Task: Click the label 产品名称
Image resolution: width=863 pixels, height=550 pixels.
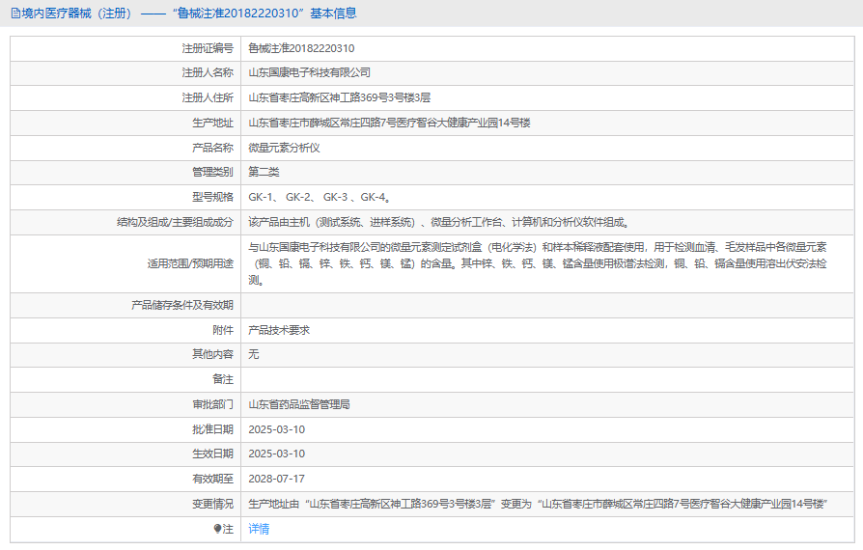Action: (x=212, y=148)
